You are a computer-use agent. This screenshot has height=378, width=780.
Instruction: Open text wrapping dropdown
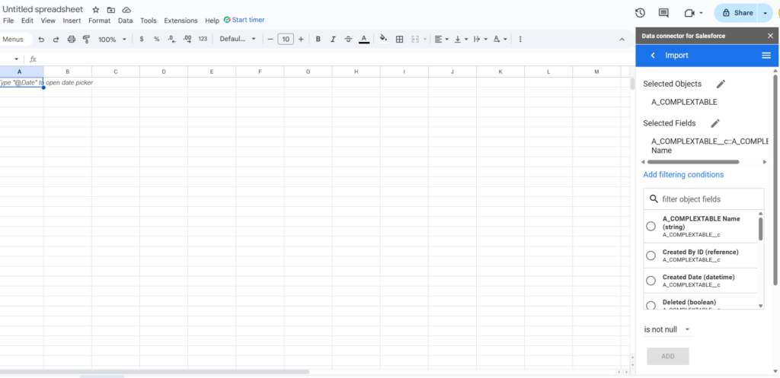pyautogui.click(x=480, y=40)
